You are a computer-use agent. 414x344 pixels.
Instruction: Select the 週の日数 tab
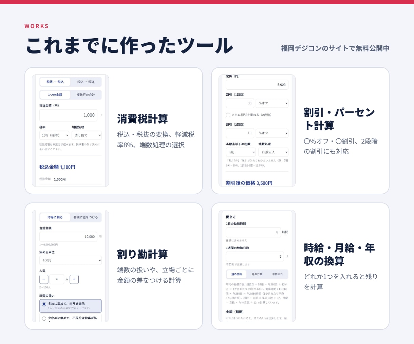click(x=237, y=274)
